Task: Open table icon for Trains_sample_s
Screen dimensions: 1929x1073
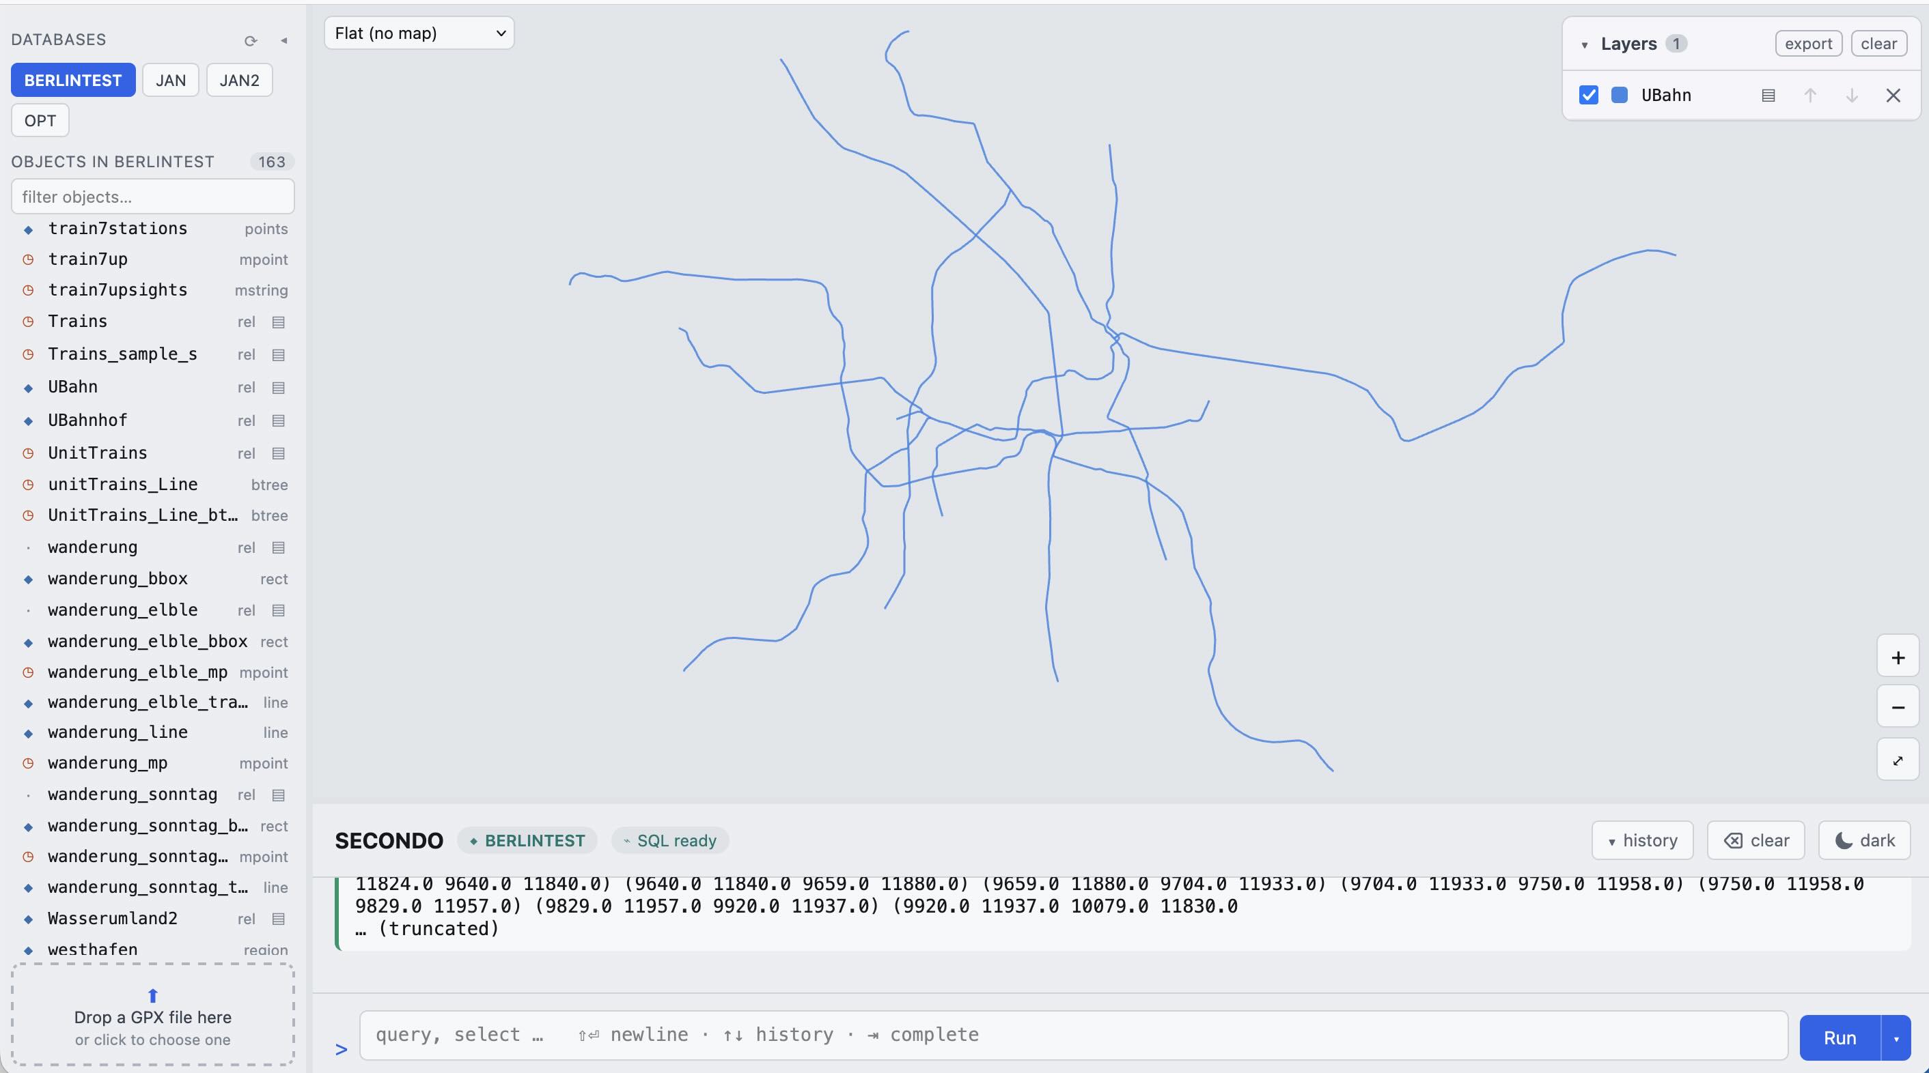Action: [x=279, y=355]
